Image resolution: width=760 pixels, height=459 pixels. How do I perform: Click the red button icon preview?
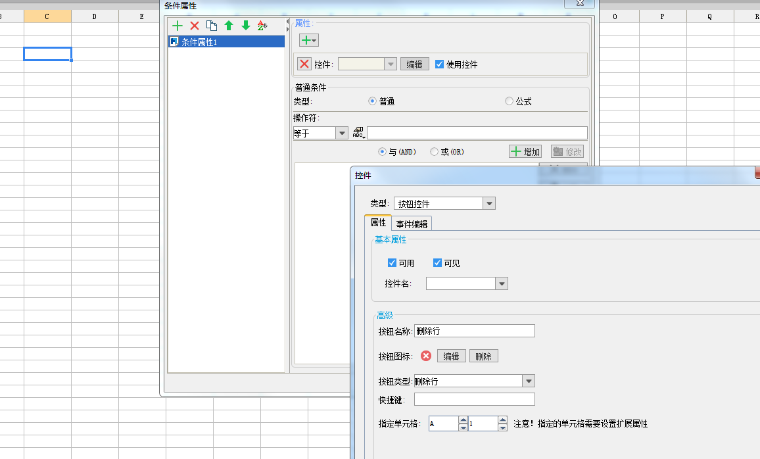425,356
